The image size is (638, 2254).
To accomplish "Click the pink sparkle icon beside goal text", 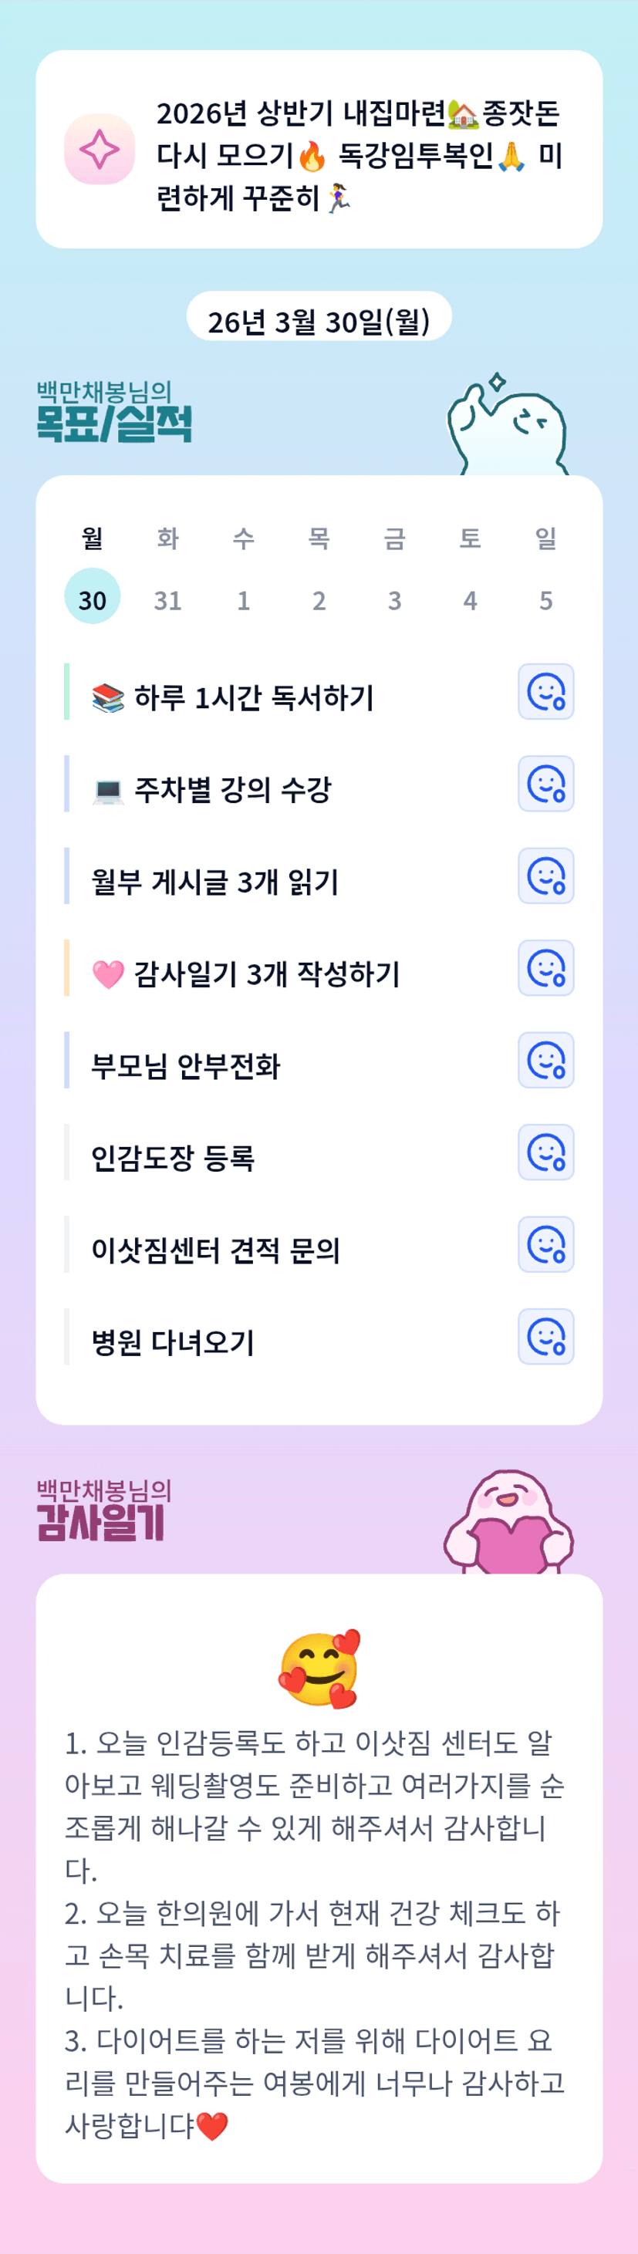I will click(x=99, y=150).
